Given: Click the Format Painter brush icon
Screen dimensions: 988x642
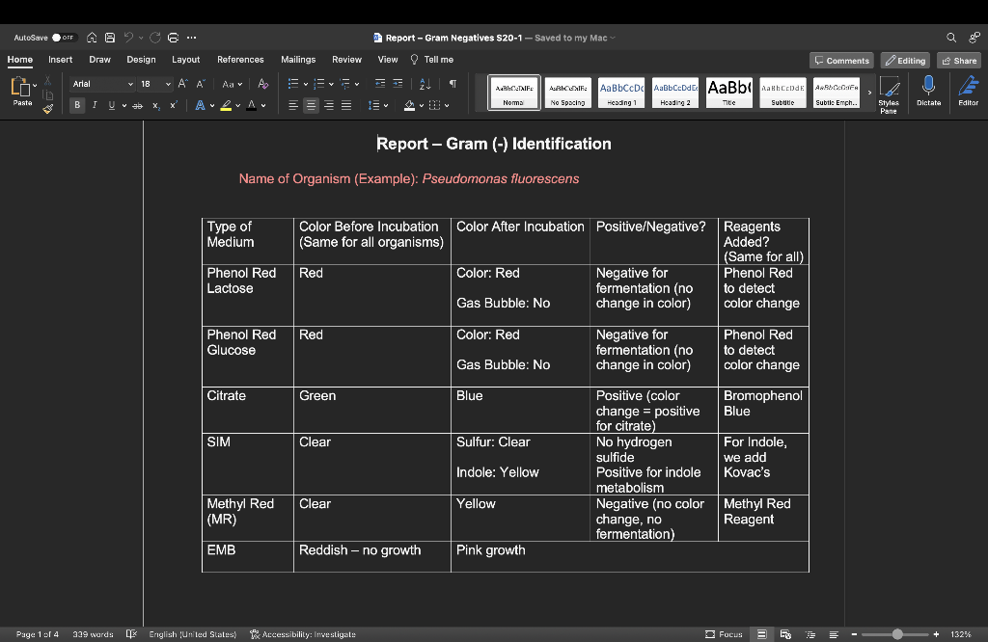Looking at the screenshot, I should (x=48, y=108).
